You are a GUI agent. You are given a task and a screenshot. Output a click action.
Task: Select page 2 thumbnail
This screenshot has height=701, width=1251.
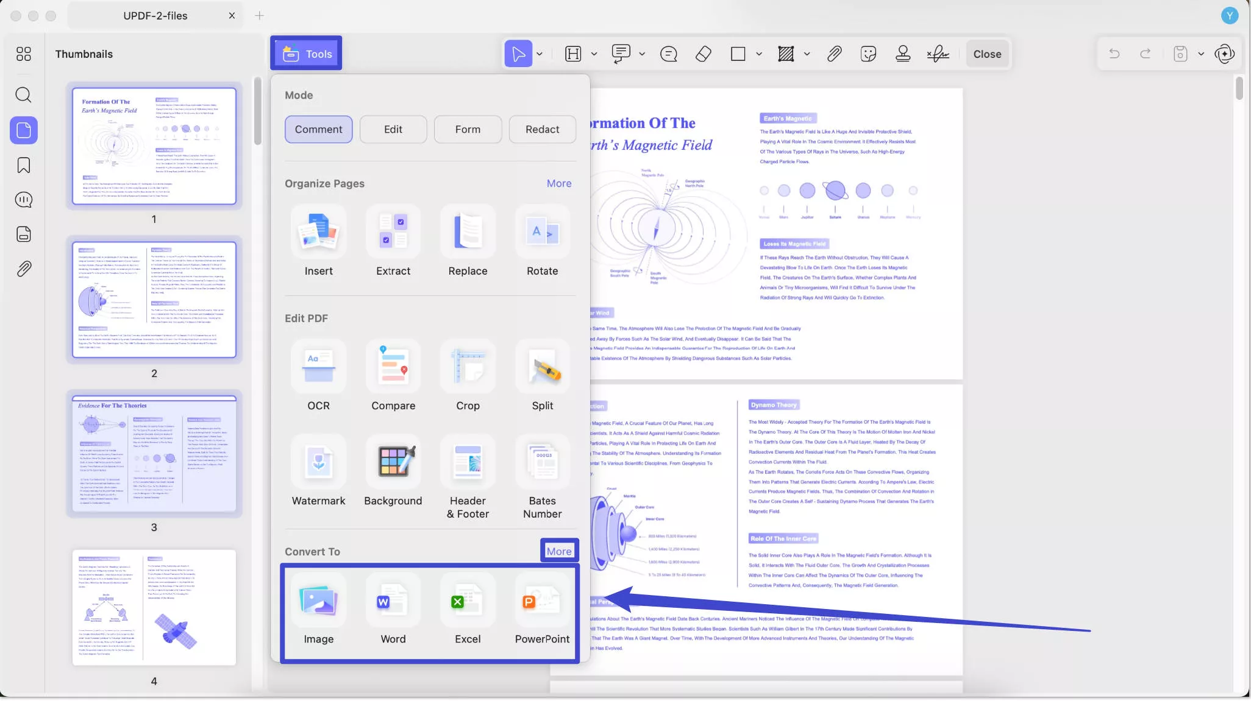[154, 299]
